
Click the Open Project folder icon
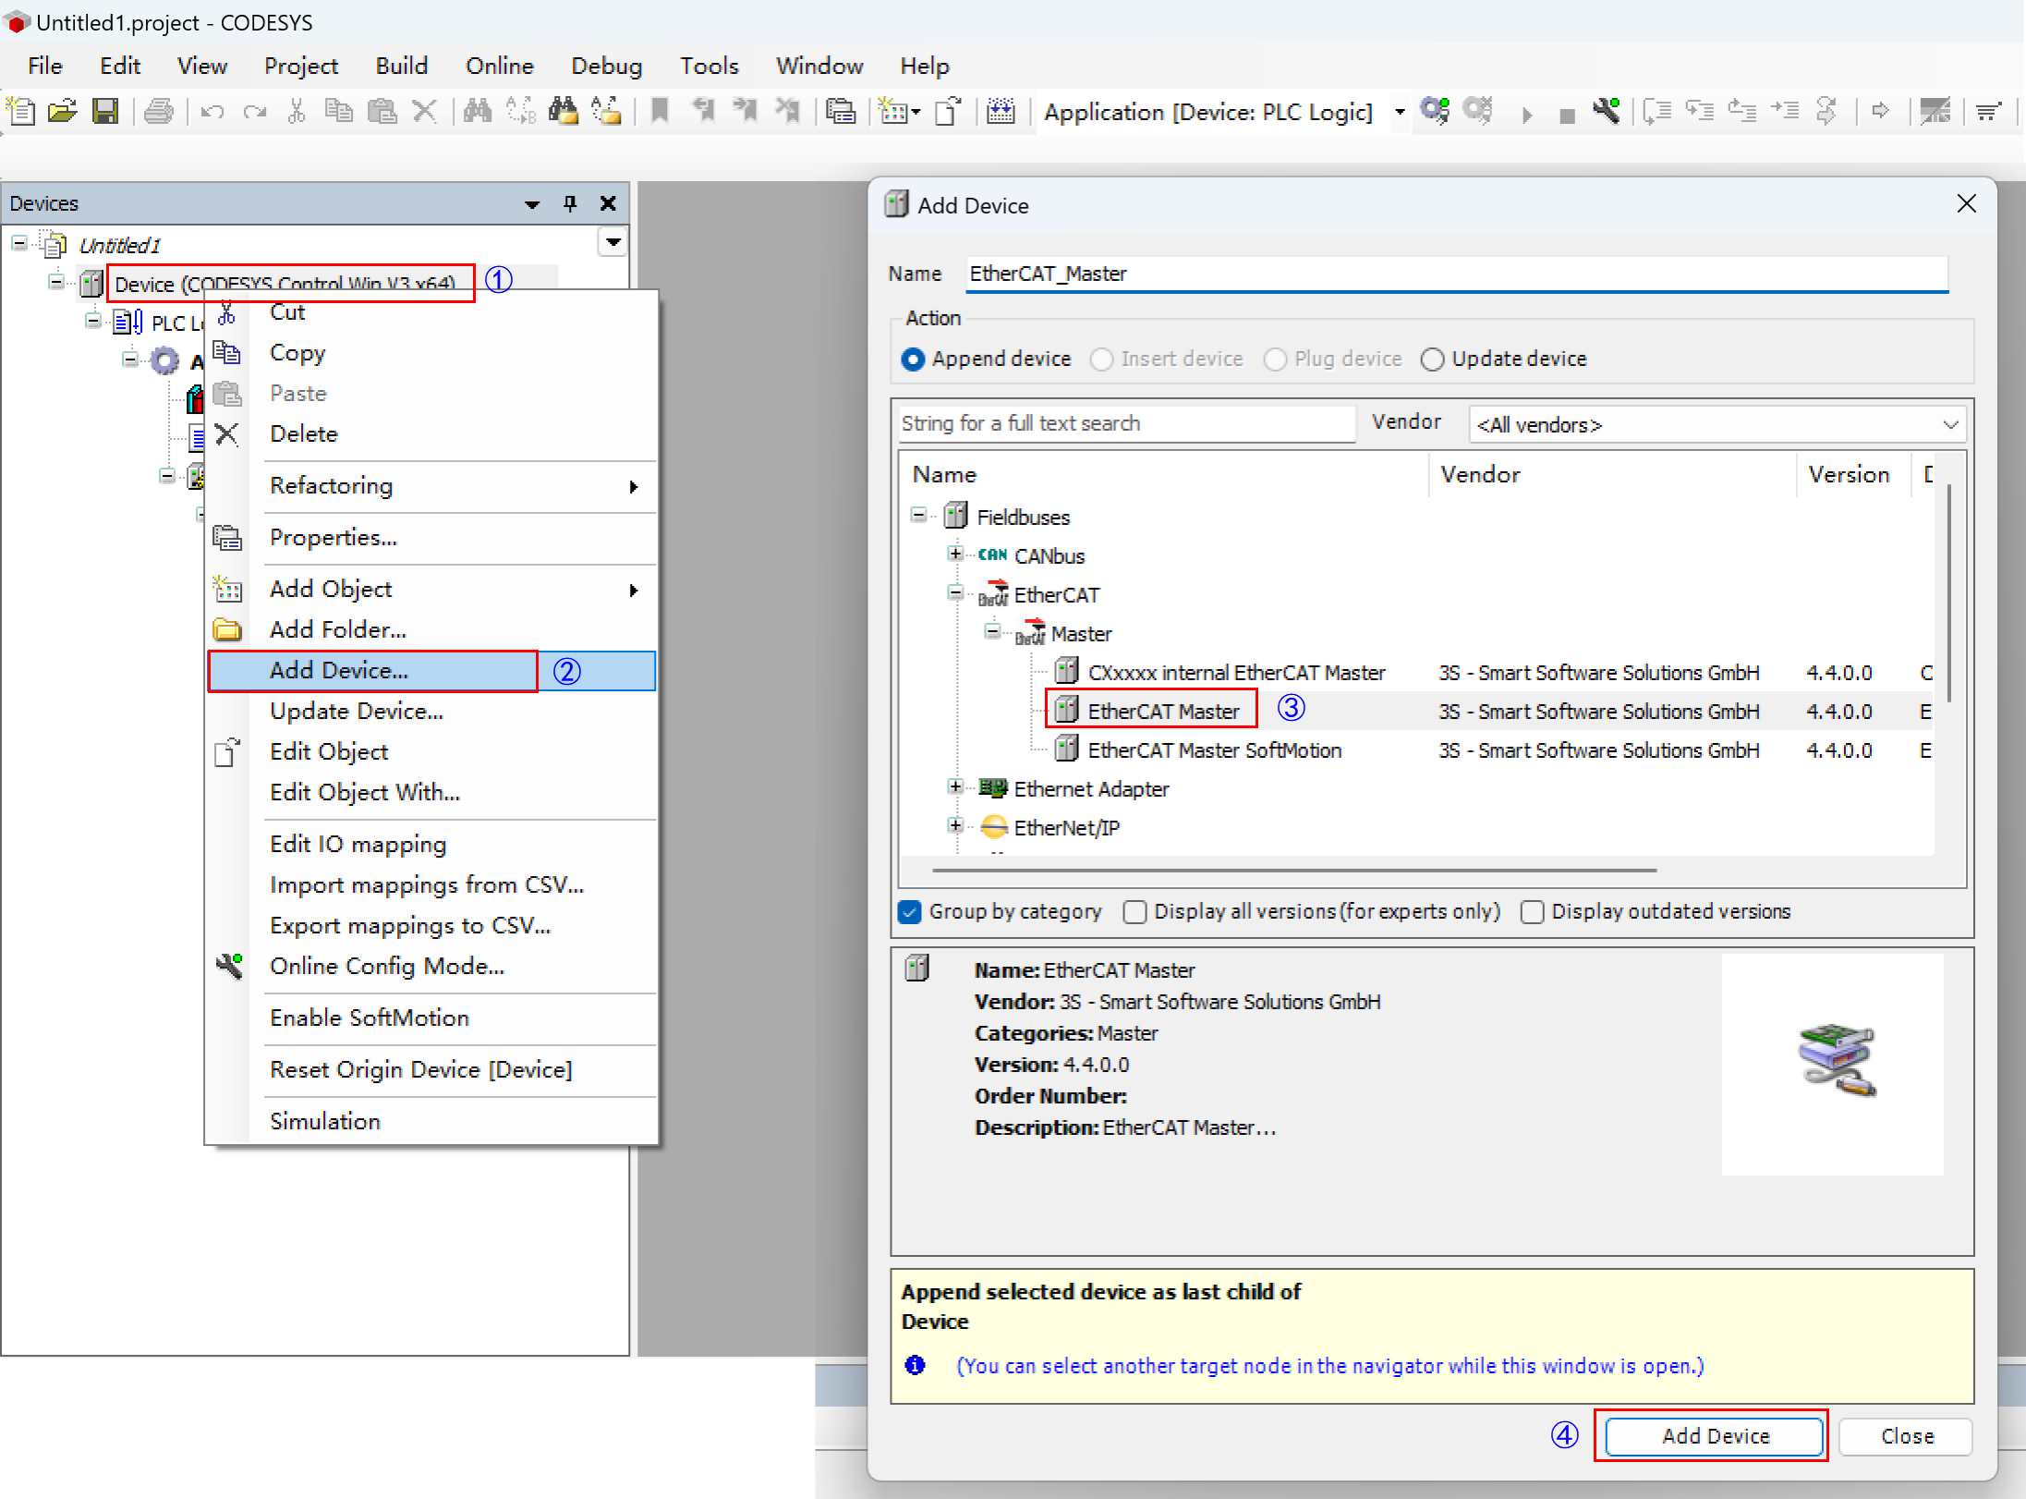(62, 112)
